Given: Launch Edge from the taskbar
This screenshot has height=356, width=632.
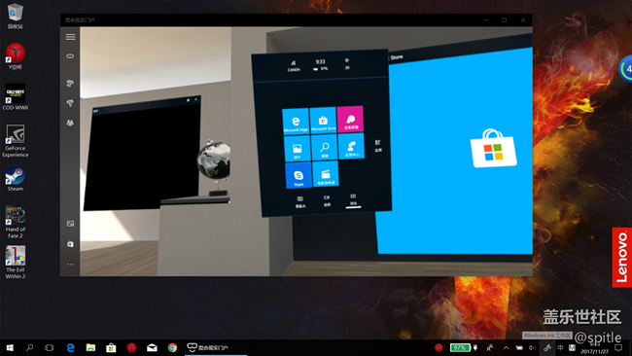Looking at the screenshot, I should pos(71,347).
